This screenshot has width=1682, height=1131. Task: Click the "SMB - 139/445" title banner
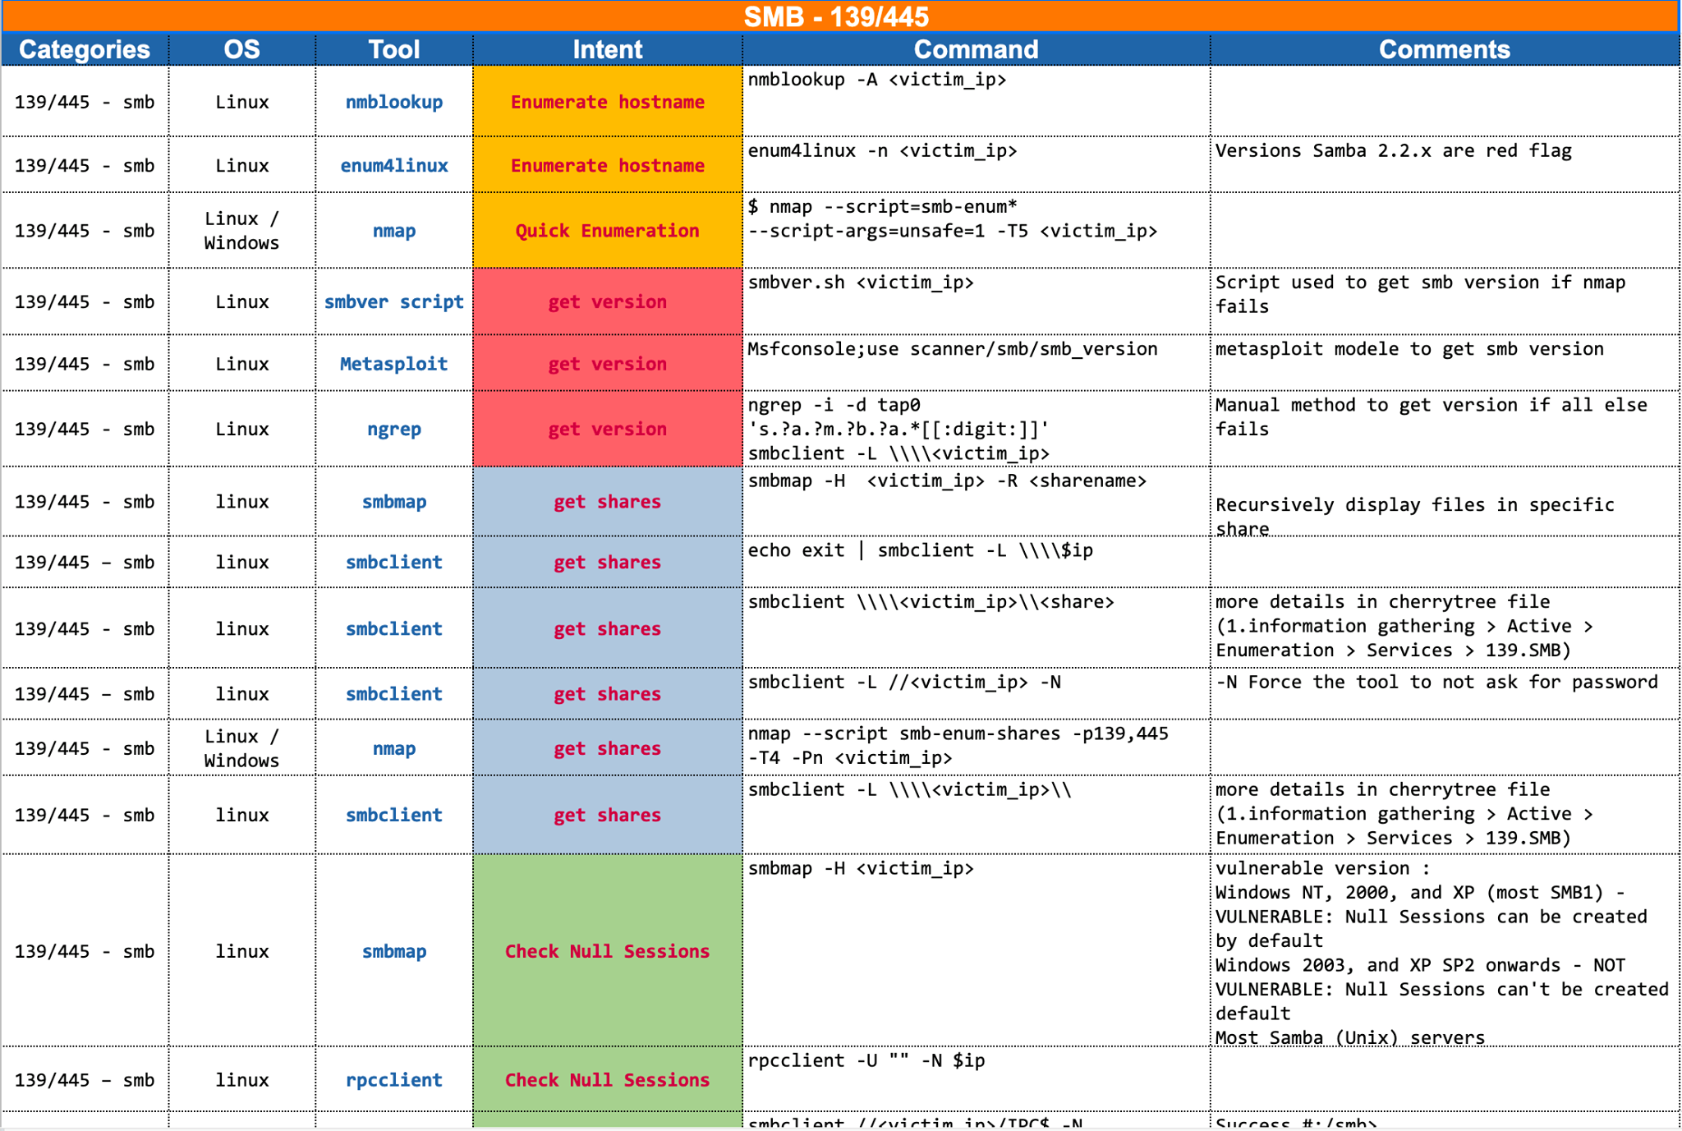(x=839, y=16)
